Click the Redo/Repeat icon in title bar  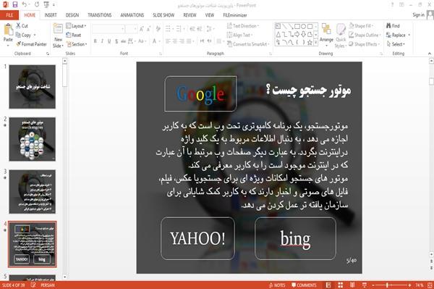coord(37,4)
